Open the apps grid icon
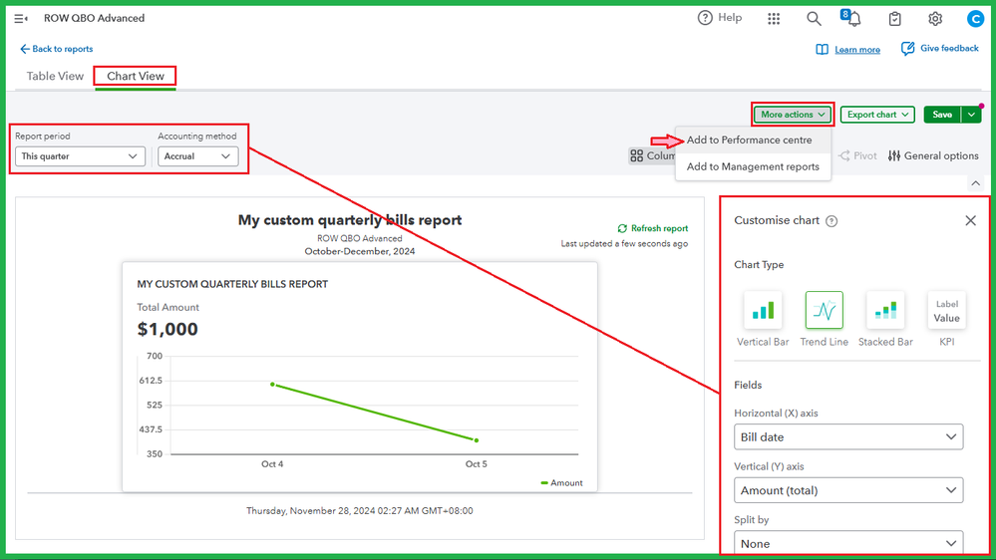The height and width of the screenshot is (560, 996). click(x=773, y=18)
